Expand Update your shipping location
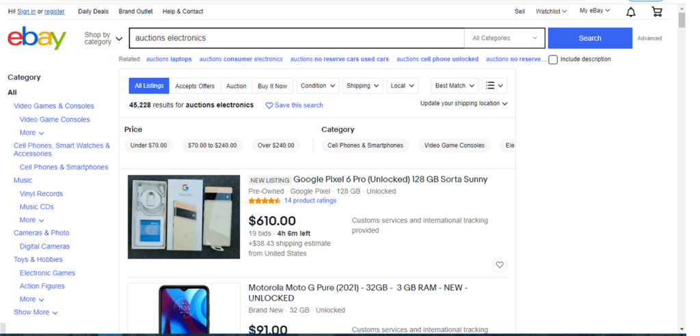 (x=464, y=104)
